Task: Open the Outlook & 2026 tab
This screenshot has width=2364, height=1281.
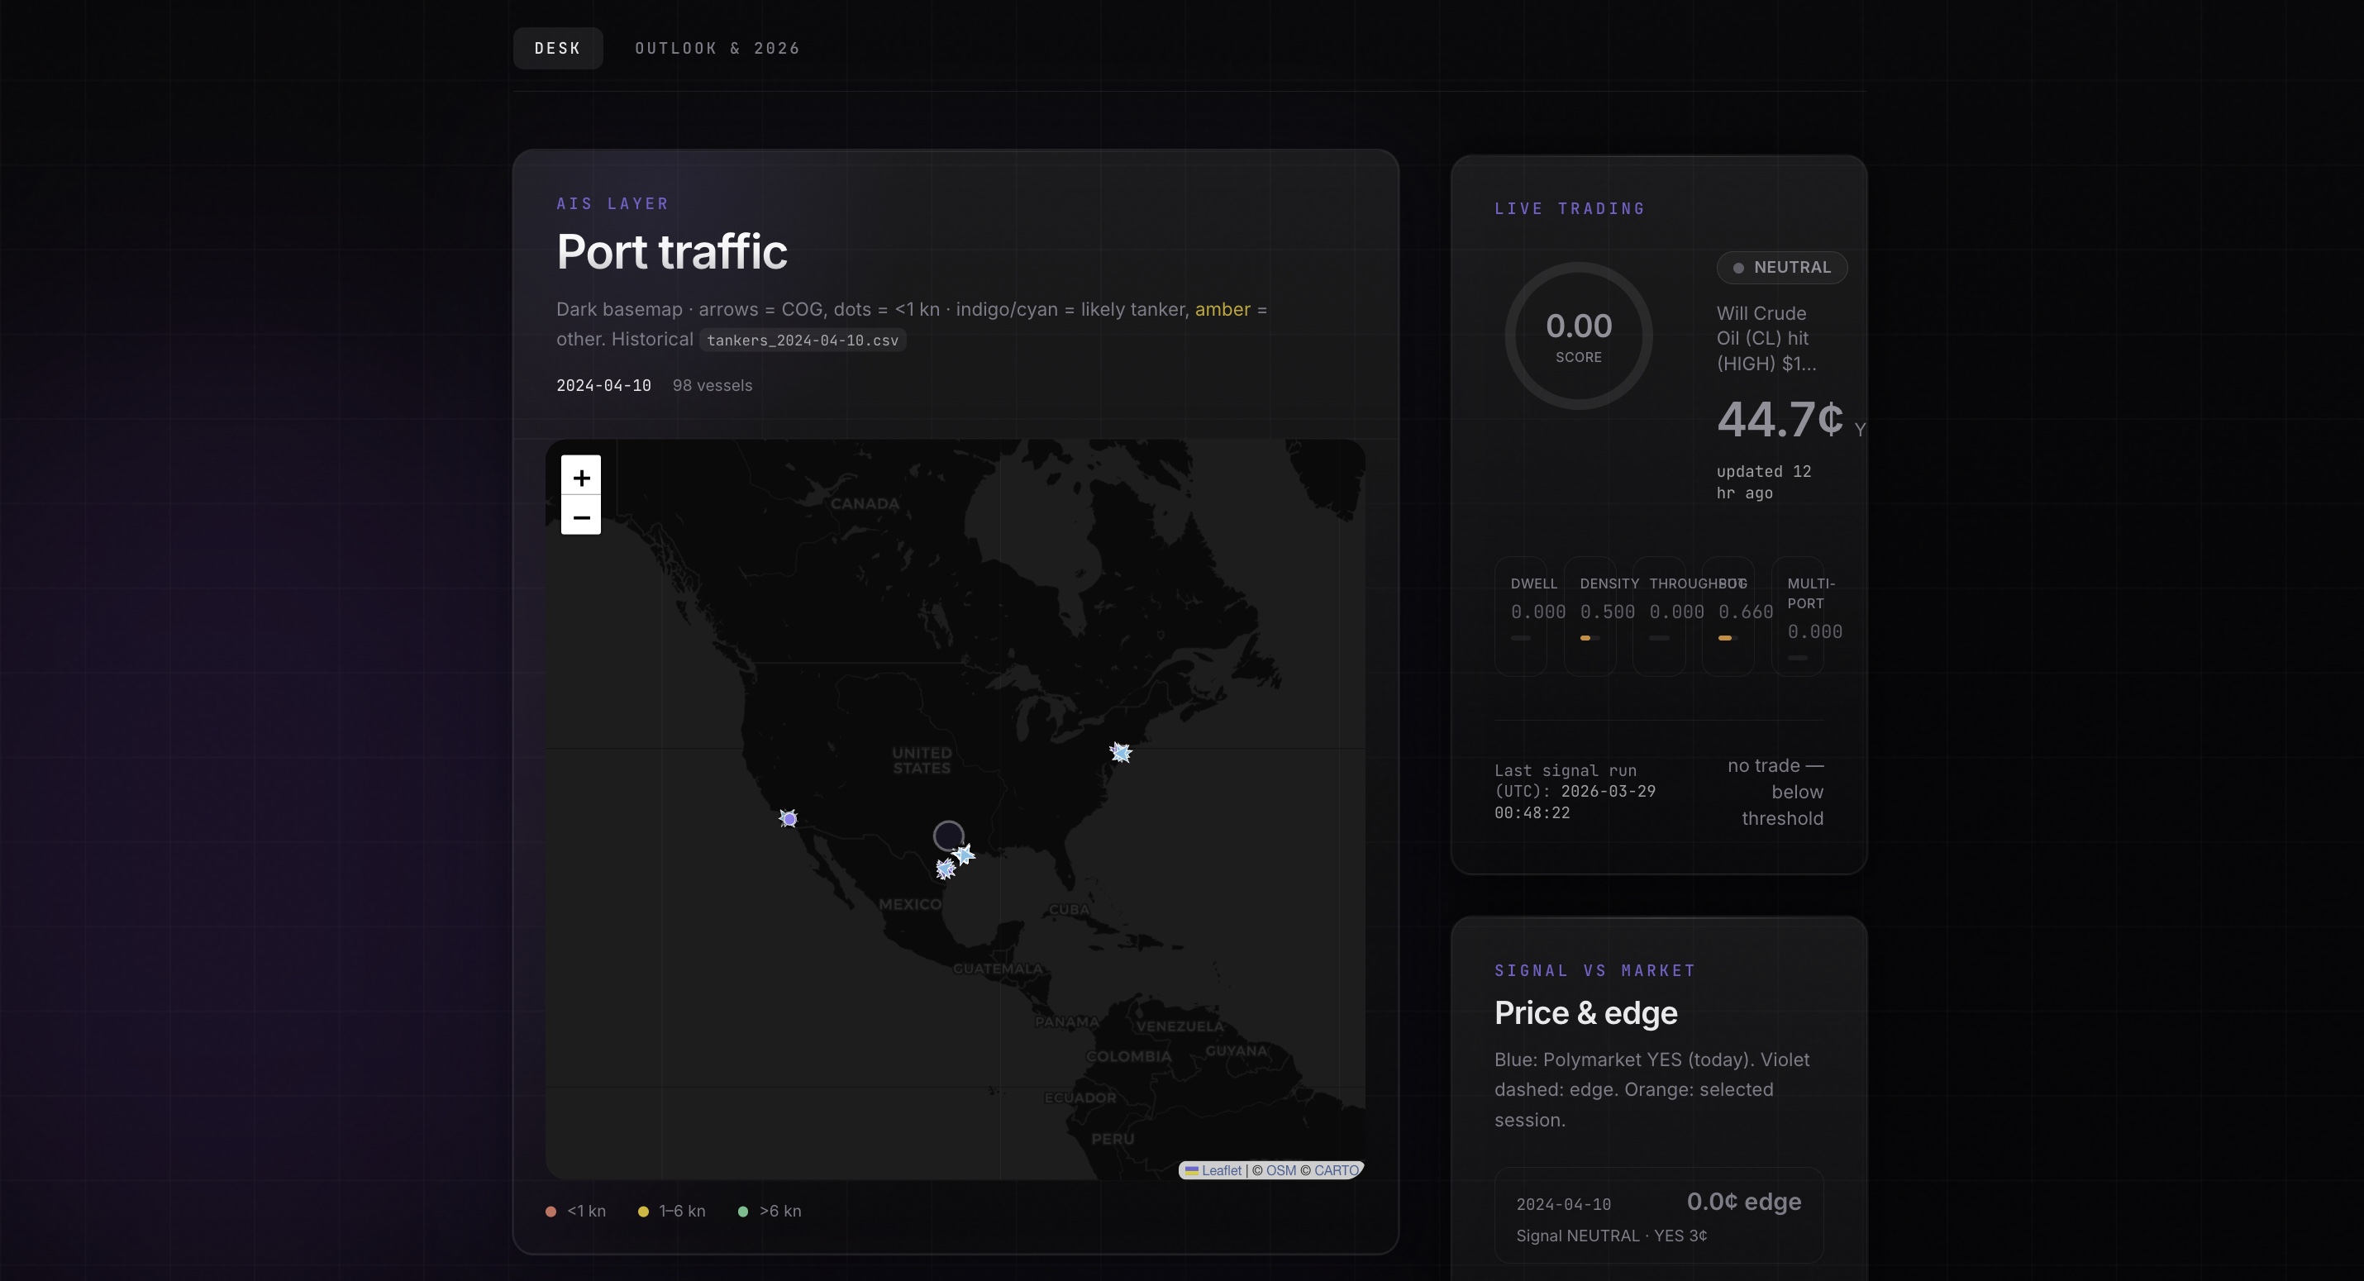Action: [x=717, y=49]
